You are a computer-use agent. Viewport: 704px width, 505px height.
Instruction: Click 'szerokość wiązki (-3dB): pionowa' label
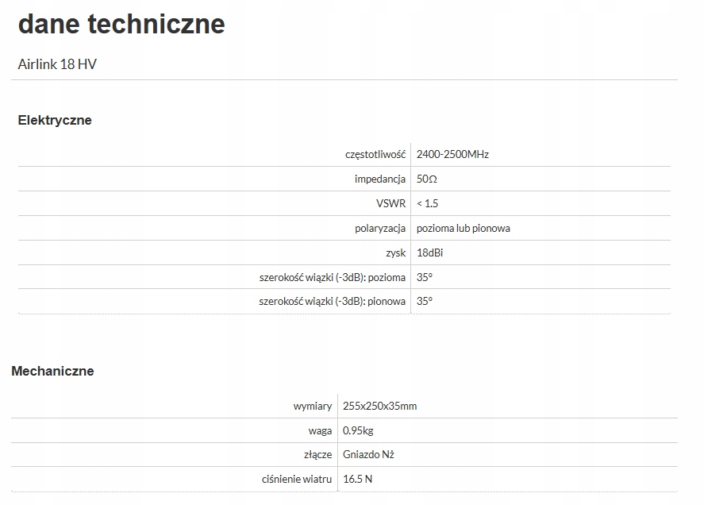pyautogui.click(x=333, y=302)
